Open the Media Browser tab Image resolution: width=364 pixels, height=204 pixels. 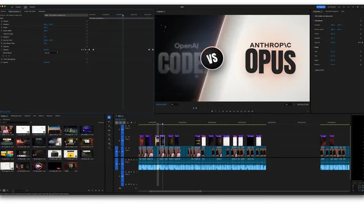(16, 116)
